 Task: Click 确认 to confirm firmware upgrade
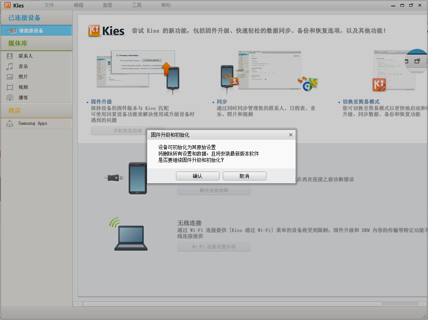pyautogui.click(x=198, y=176)
